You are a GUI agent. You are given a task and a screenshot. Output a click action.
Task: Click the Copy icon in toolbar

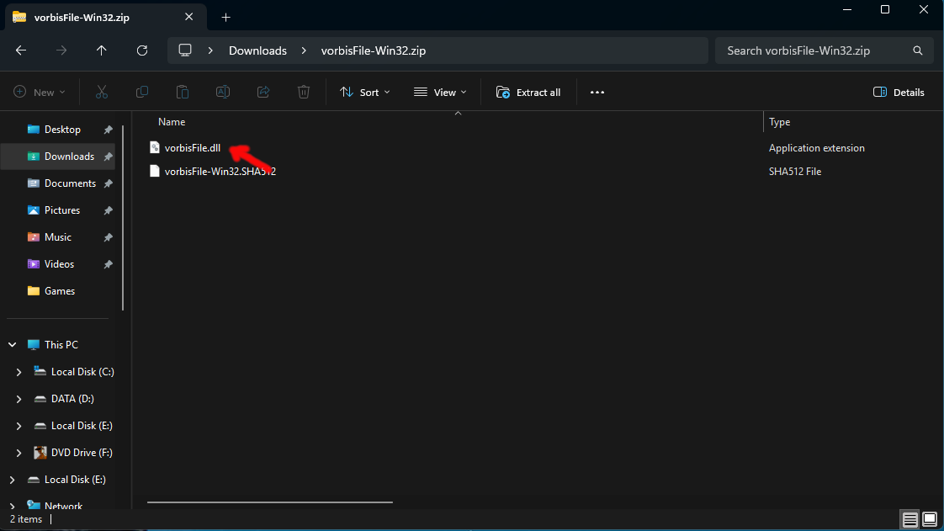(x=142, y=92)
